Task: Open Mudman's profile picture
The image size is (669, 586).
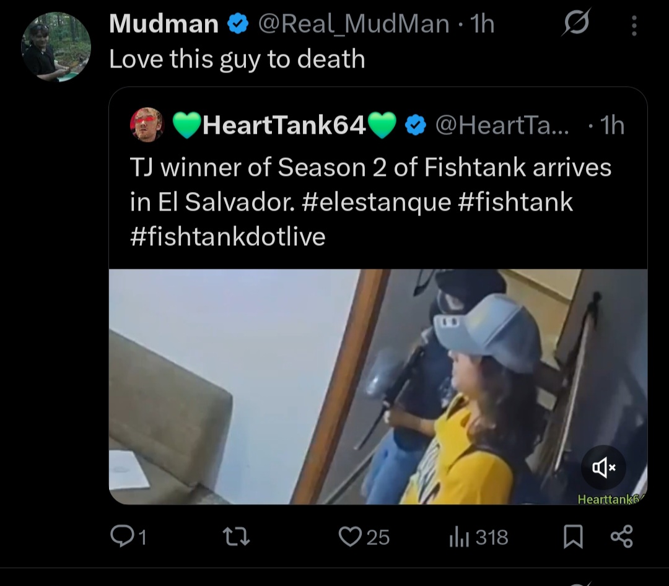Action: [x=56, y=47]
